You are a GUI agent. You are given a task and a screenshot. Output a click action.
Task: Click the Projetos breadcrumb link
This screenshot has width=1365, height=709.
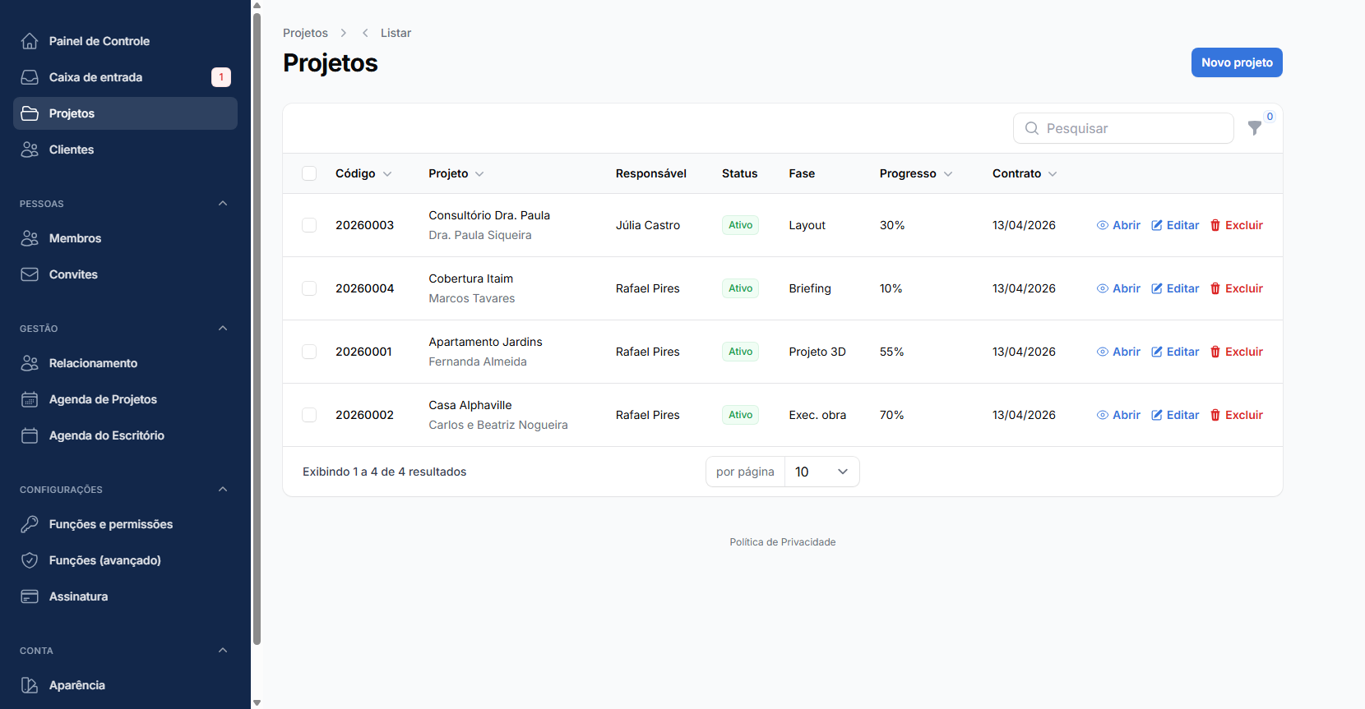coord(305,33)
